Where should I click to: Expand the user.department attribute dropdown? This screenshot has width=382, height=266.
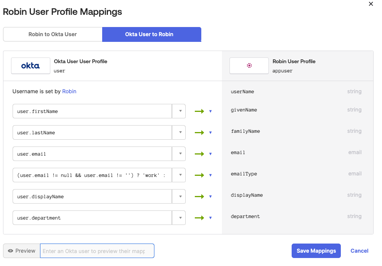179,218
